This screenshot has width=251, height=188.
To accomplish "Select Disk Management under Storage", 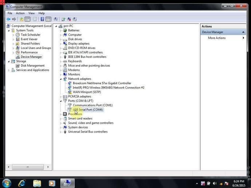I will click(x=32, y=66).
